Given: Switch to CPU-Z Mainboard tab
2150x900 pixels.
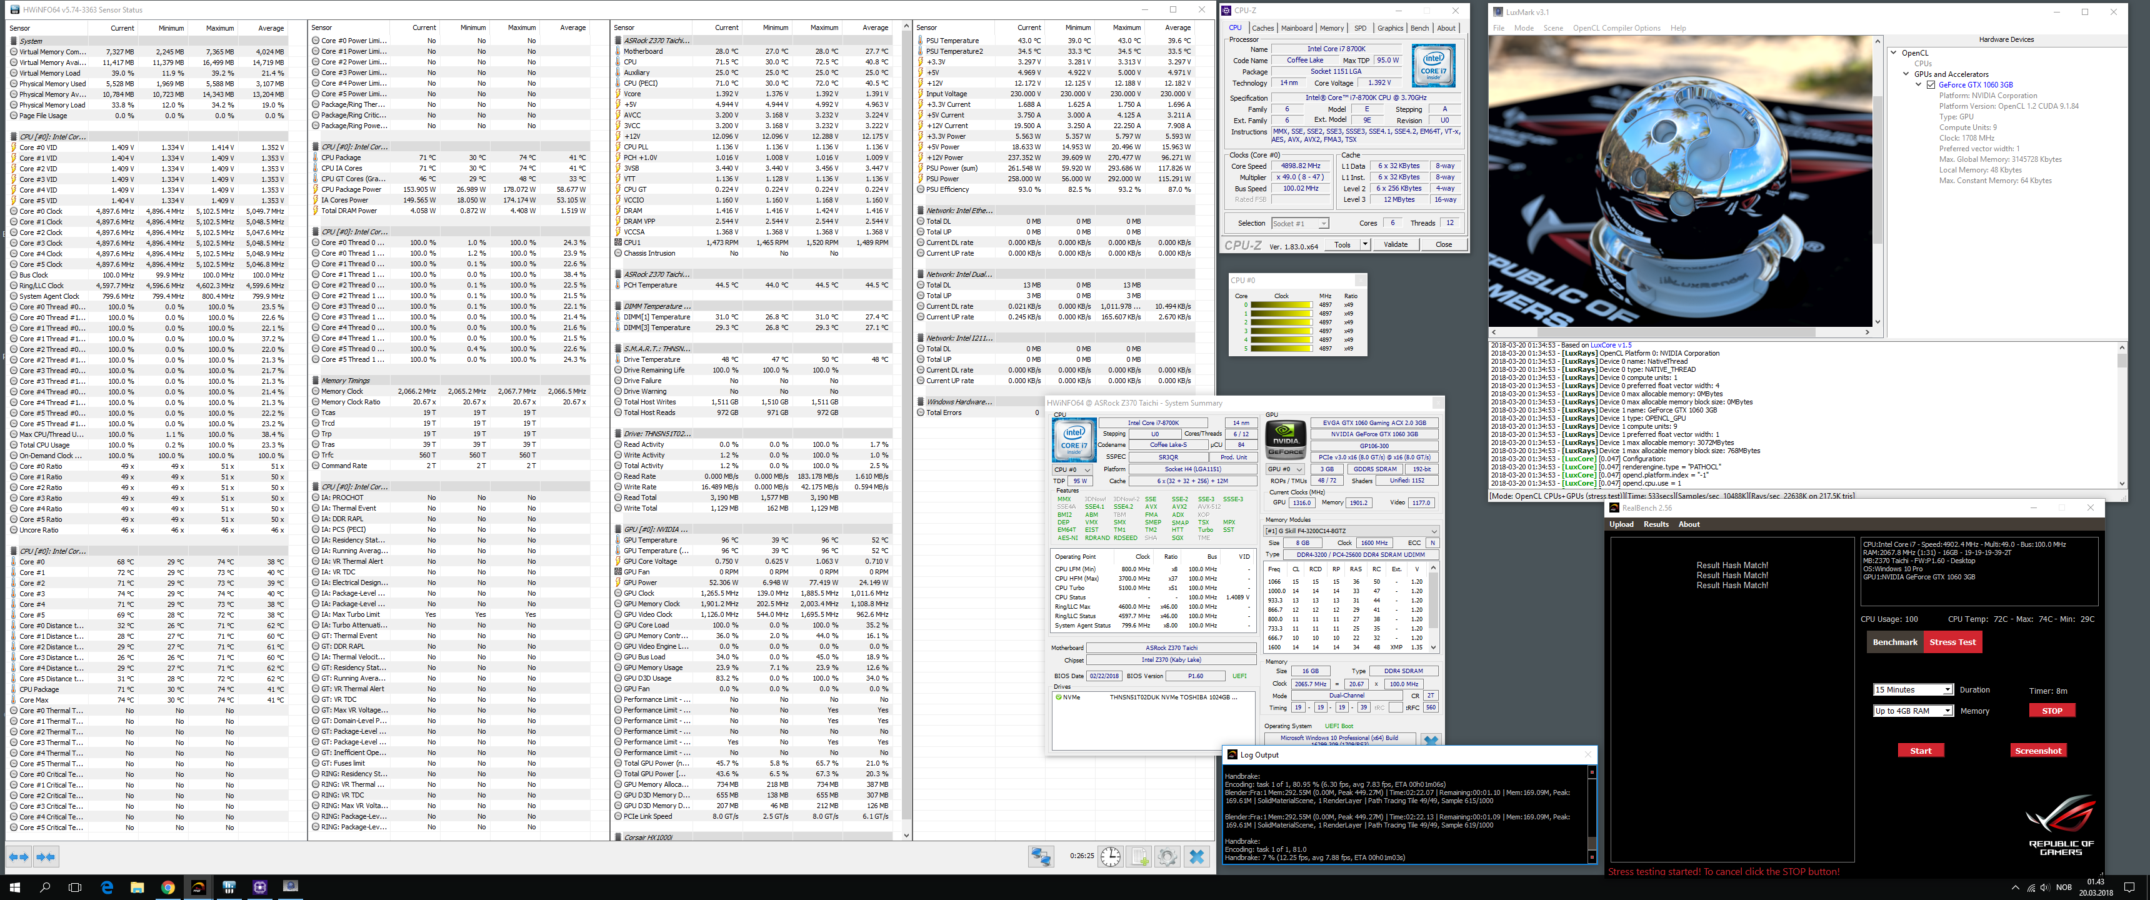Looking at the screenshot, I should tap(1297, 27).
